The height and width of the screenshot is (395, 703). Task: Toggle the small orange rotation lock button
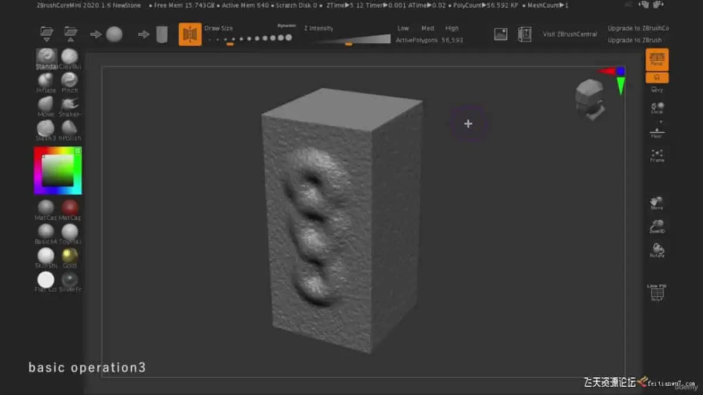point(657,78)
